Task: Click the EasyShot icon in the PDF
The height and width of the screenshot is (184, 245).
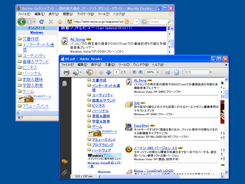Action: point(129,127)
